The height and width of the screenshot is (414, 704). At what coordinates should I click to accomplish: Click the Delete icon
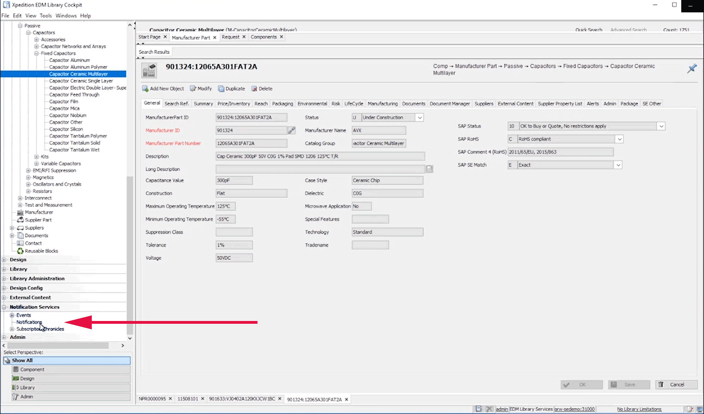(x=254, y=89)
